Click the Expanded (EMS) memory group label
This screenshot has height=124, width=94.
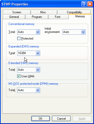point(24,46)
